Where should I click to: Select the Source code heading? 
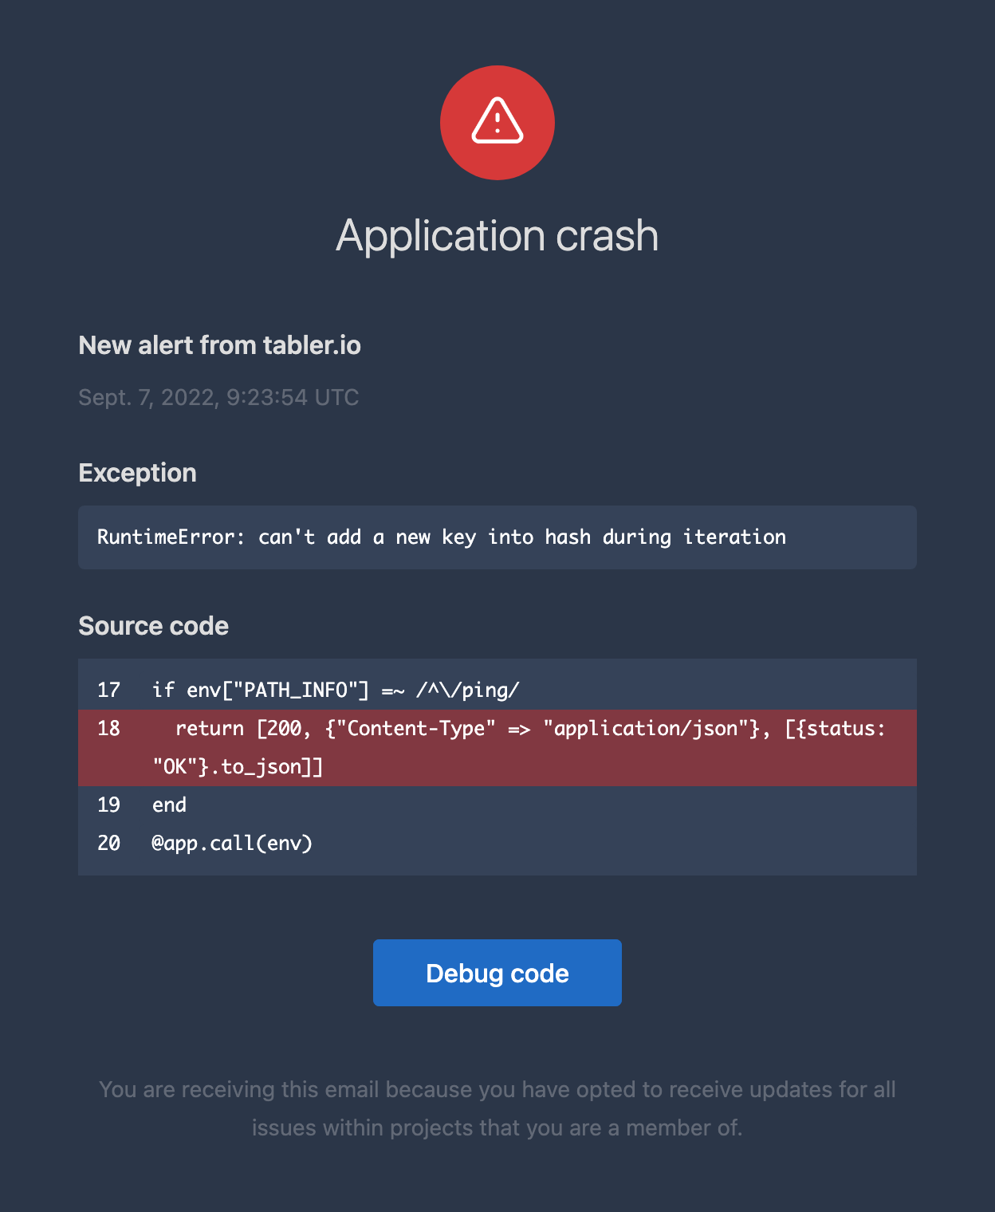pyautogui.click(x=153, y=626)
